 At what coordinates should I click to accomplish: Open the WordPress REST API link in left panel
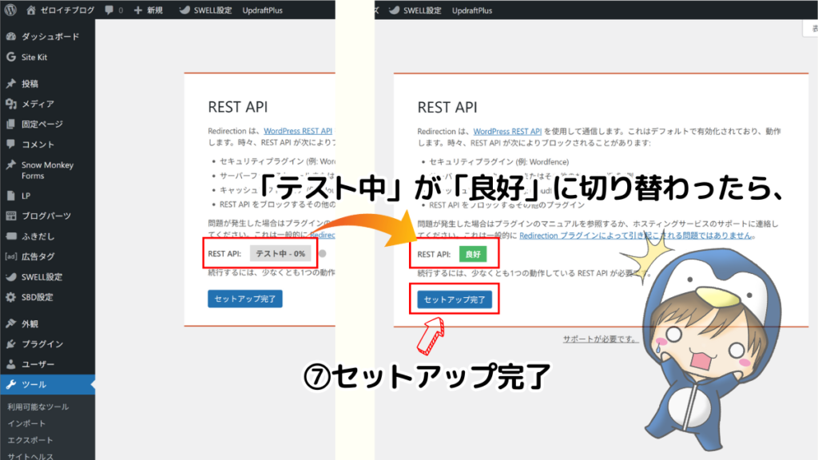(x=298, y=131)
